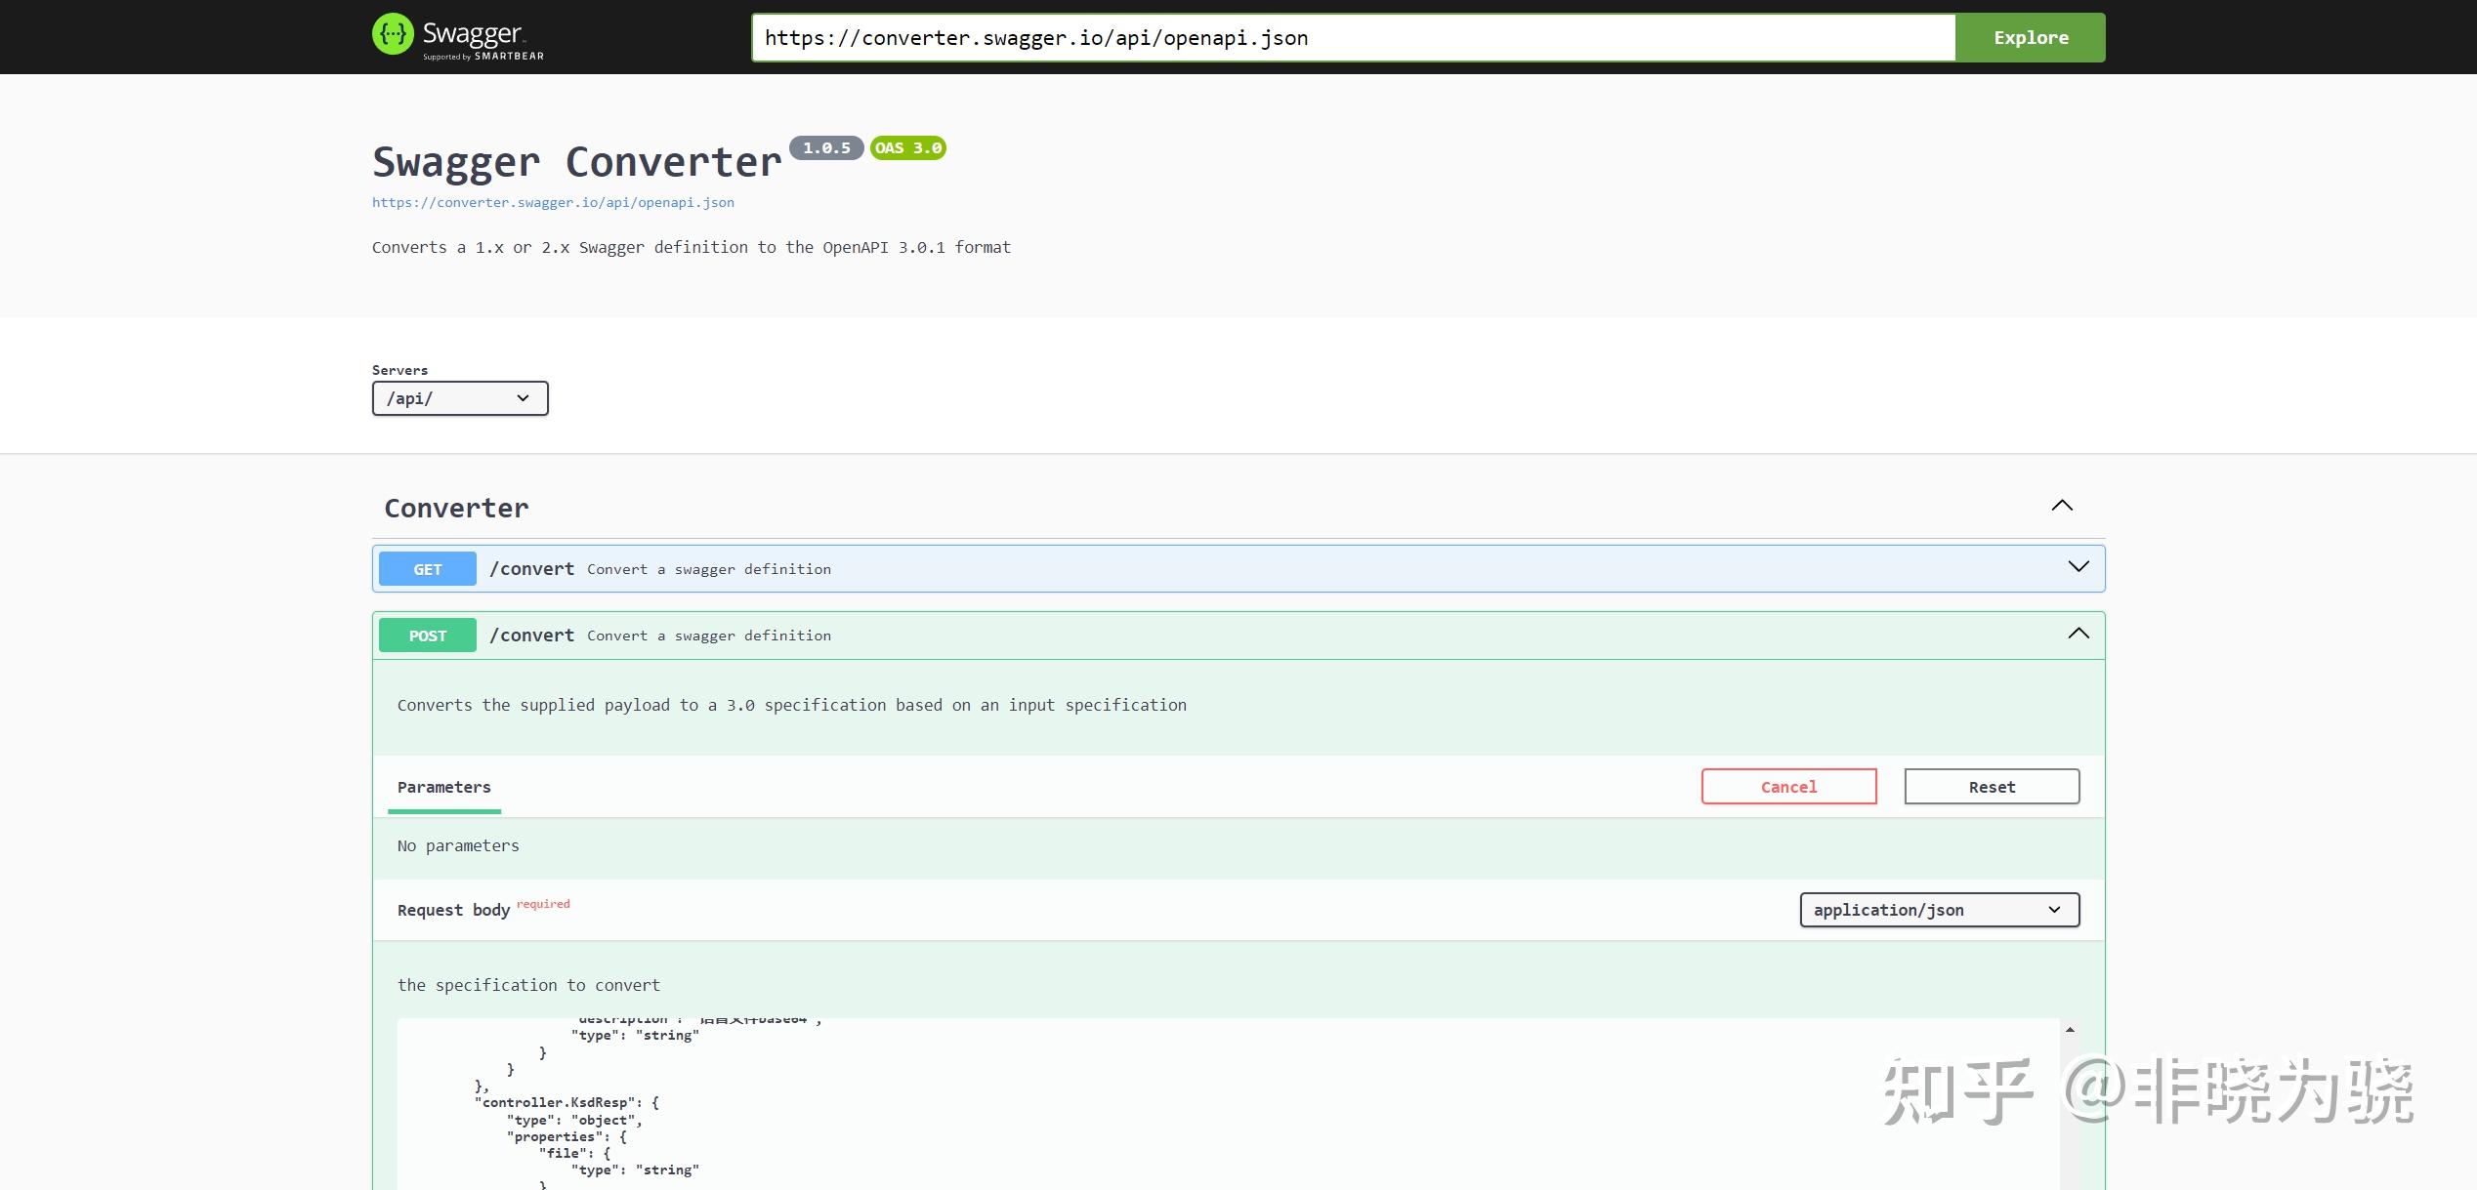Click the request body JSON editor area
2477x1190 pixels.
coord(1172,1103)
